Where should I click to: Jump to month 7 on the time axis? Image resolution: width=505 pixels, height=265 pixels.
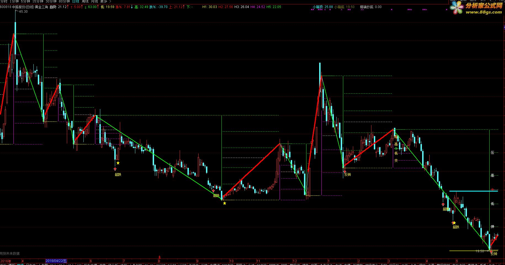pyautogui.click(x=124, y=261)
